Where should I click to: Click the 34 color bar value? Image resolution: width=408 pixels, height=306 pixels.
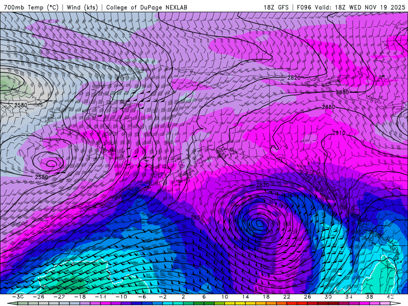[349, 297]
